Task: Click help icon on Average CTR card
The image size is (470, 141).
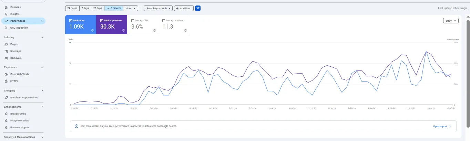Action: tap(154, 30)
